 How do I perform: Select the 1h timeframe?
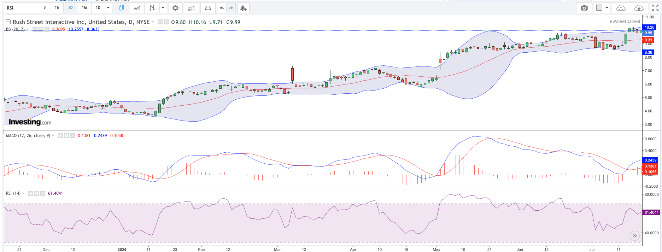[x=57, y=8]
